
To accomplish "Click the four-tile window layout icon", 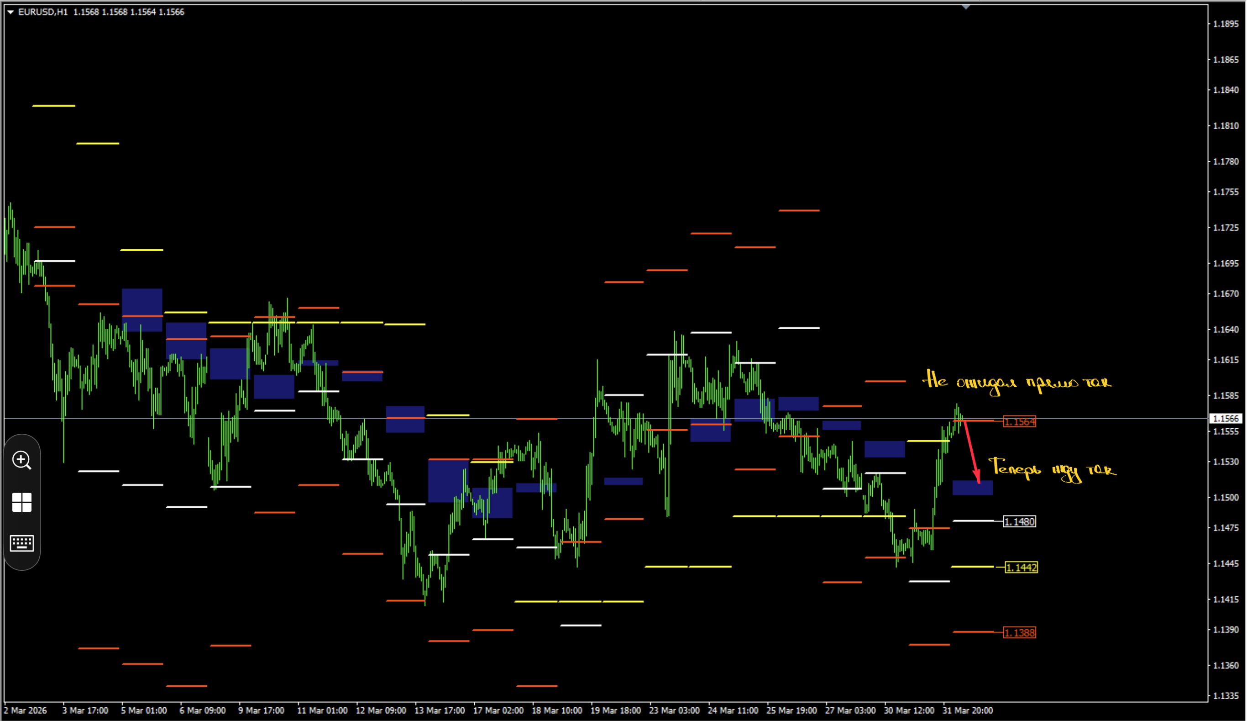I will tap(22, 502).
